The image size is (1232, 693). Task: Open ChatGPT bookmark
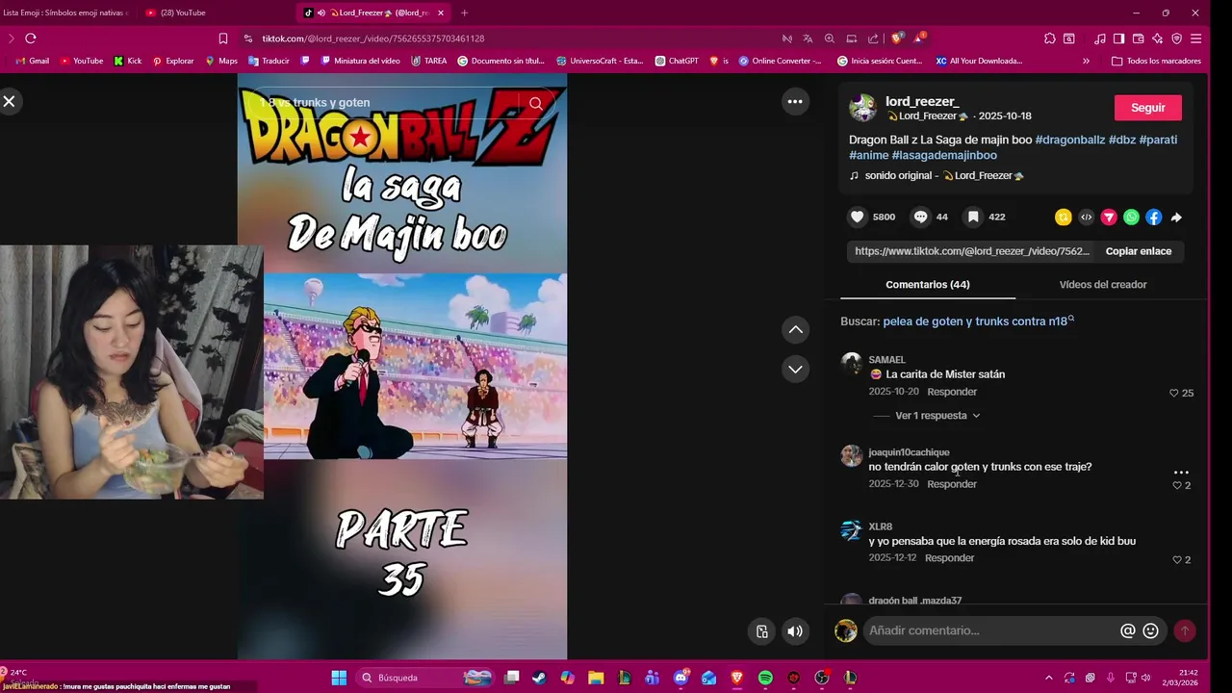pyautogui.click(x=677, y=61)
